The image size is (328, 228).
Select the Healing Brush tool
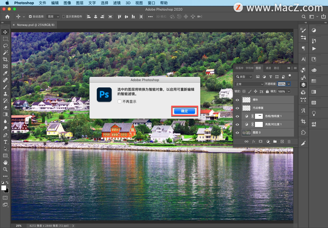click(5, 80)
